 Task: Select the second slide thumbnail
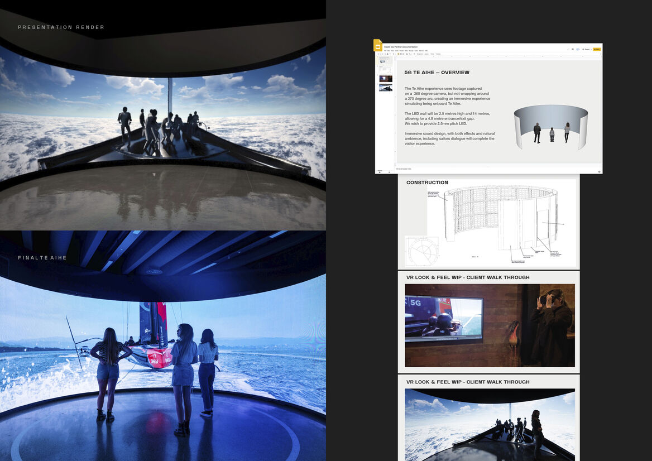(x=386, y=69)
